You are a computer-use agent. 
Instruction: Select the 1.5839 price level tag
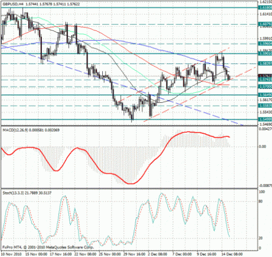265,64
